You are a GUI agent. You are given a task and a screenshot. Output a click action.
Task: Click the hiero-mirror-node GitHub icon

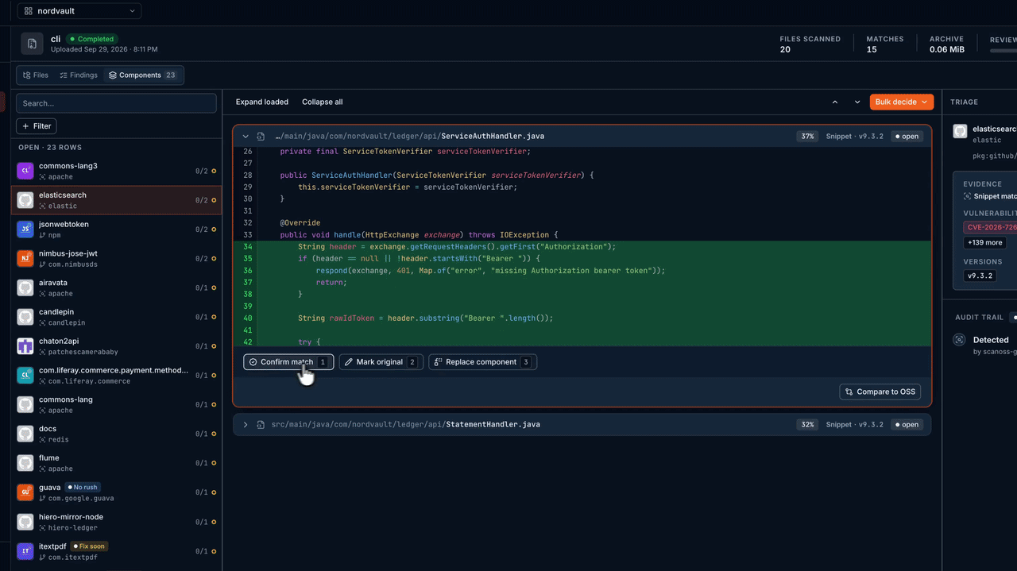click(25, 522)
